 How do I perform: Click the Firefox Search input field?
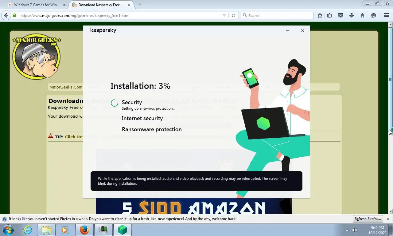pyautogui.click(x=277, y=15)
